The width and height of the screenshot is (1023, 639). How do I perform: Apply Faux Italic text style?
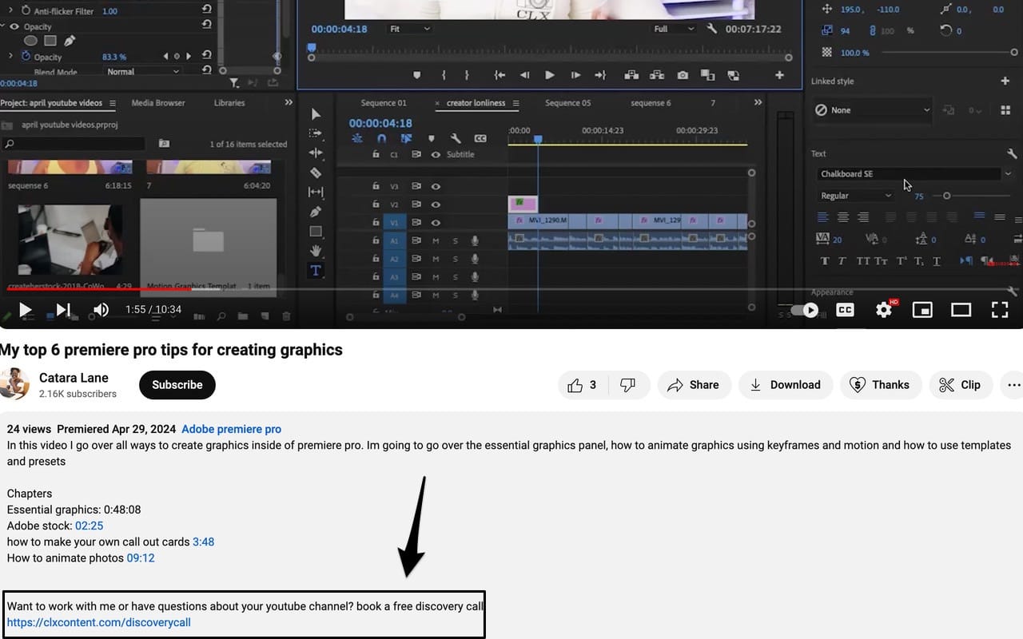[x=842, y=261]
